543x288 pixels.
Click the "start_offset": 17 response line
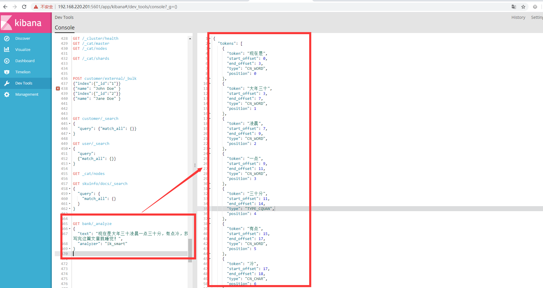click(x=248, y=269)
